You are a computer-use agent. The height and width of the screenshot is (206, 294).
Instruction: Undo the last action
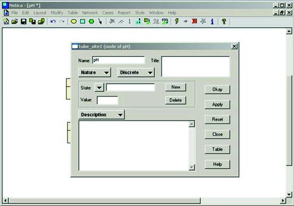[x=53, y=21]
